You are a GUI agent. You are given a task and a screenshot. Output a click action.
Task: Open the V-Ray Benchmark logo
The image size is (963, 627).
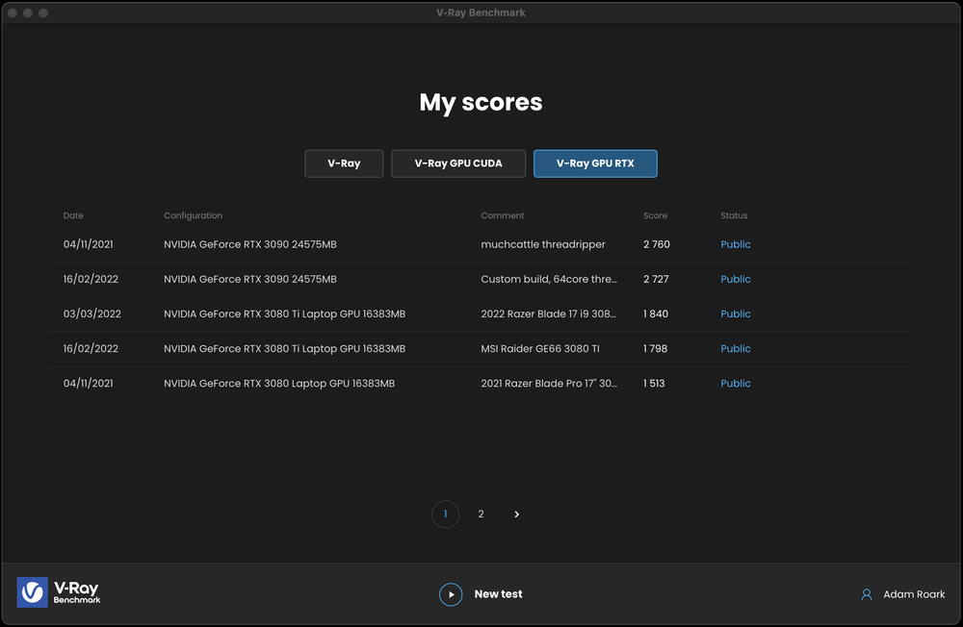pyautogui.click(x=59, y=592)
